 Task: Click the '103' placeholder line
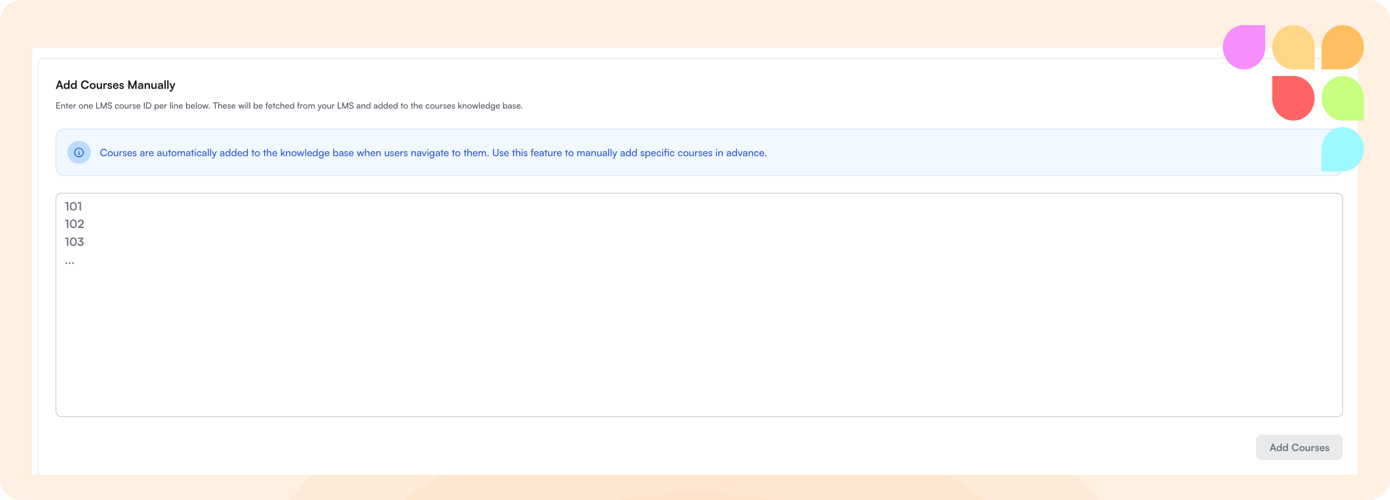[75, 242]
